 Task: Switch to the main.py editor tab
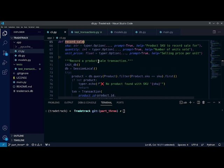click(x=169, y=32)
